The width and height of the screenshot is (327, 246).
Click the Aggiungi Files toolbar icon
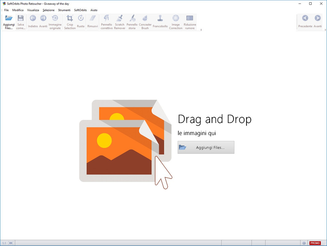pos(9,18)
